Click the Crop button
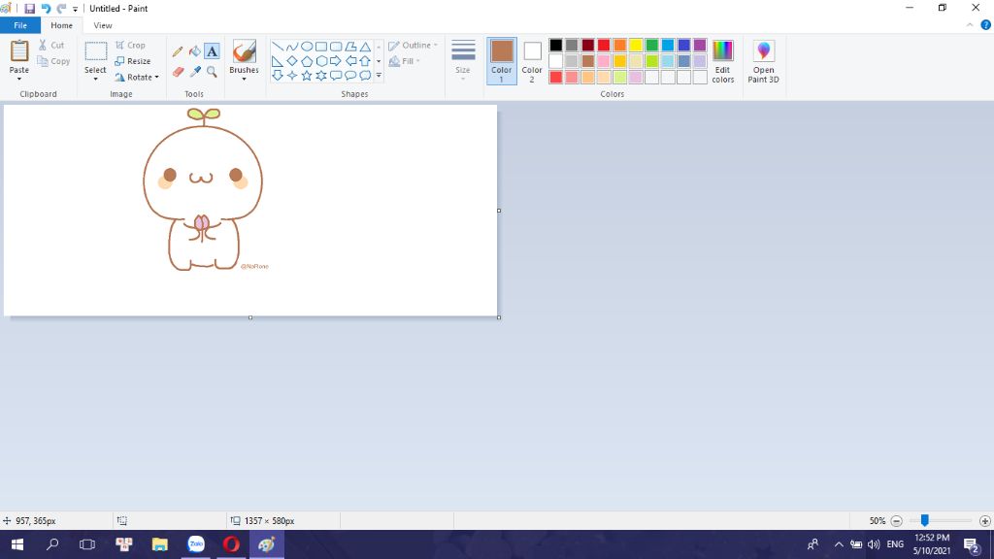Viewport: 994px width, 559px height. pos(130,45)
